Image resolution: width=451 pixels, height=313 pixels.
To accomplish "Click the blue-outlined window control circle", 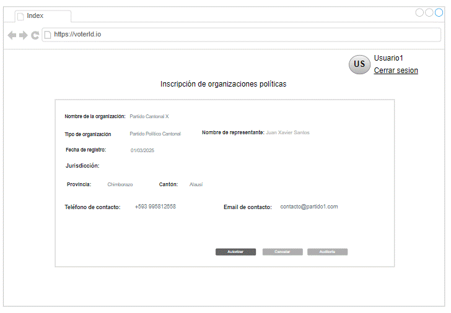I will tap(439, 12).
